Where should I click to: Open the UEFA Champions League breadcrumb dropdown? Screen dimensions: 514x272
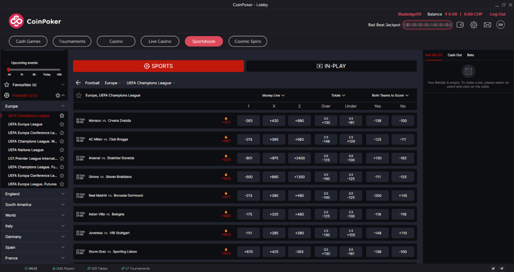[x=151, y=83]
